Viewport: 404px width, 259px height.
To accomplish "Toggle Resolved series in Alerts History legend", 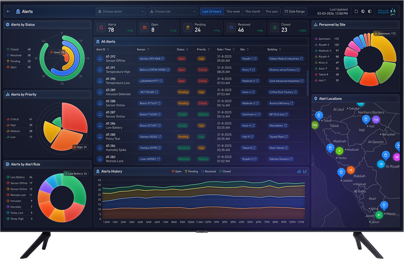I will point(208,172).
